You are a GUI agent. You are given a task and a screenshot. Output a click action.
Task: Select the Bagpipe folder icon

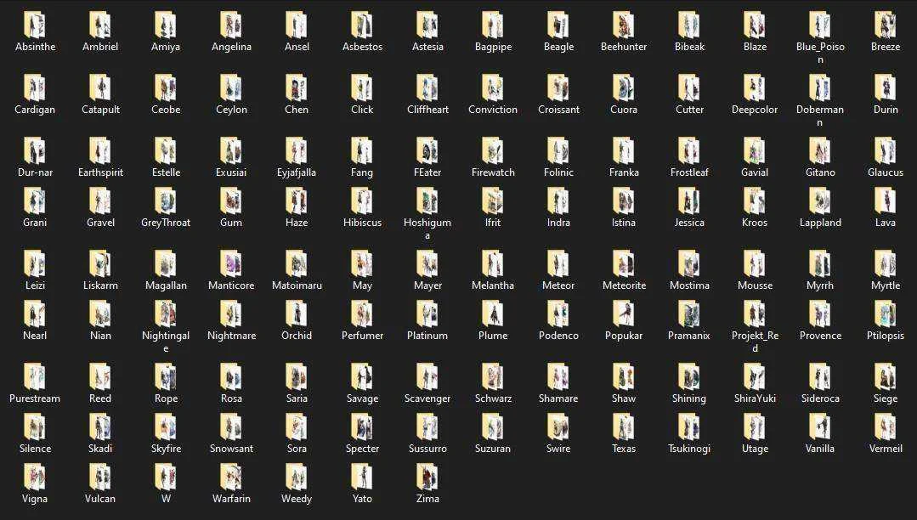493,25
